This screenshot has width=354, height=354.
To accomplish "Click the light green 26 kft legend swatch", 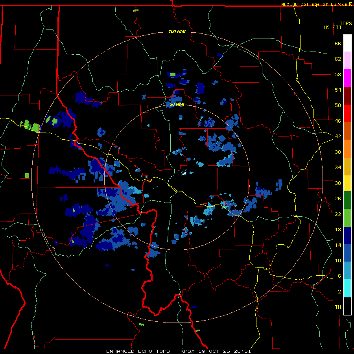I will (347, 218).
